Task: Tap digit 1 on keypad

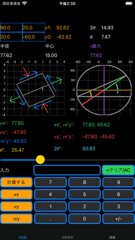Action: click(51, 207)
